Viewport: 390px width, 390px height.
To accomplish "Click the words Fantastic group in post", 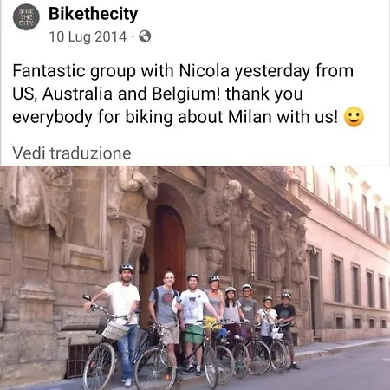I will click(74, 71).
